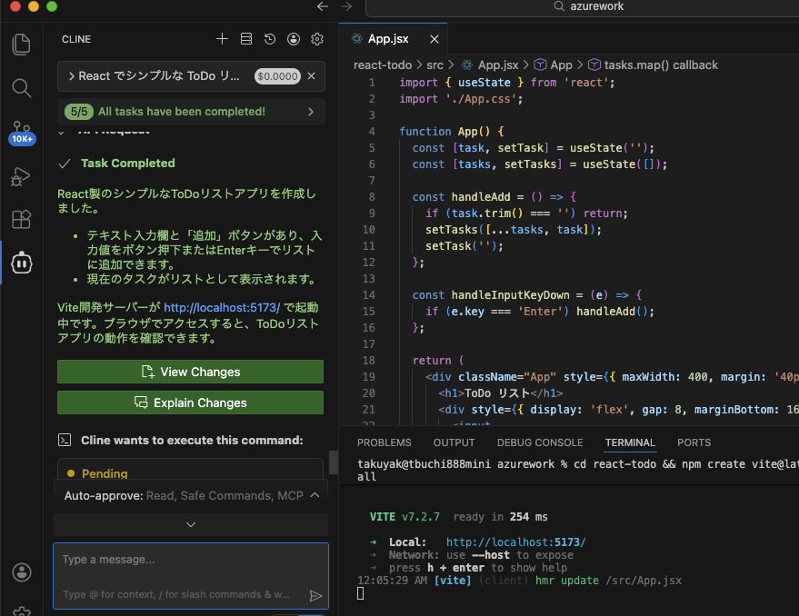
Task: Open the Extensions view icon
Action: pos(21,219)
